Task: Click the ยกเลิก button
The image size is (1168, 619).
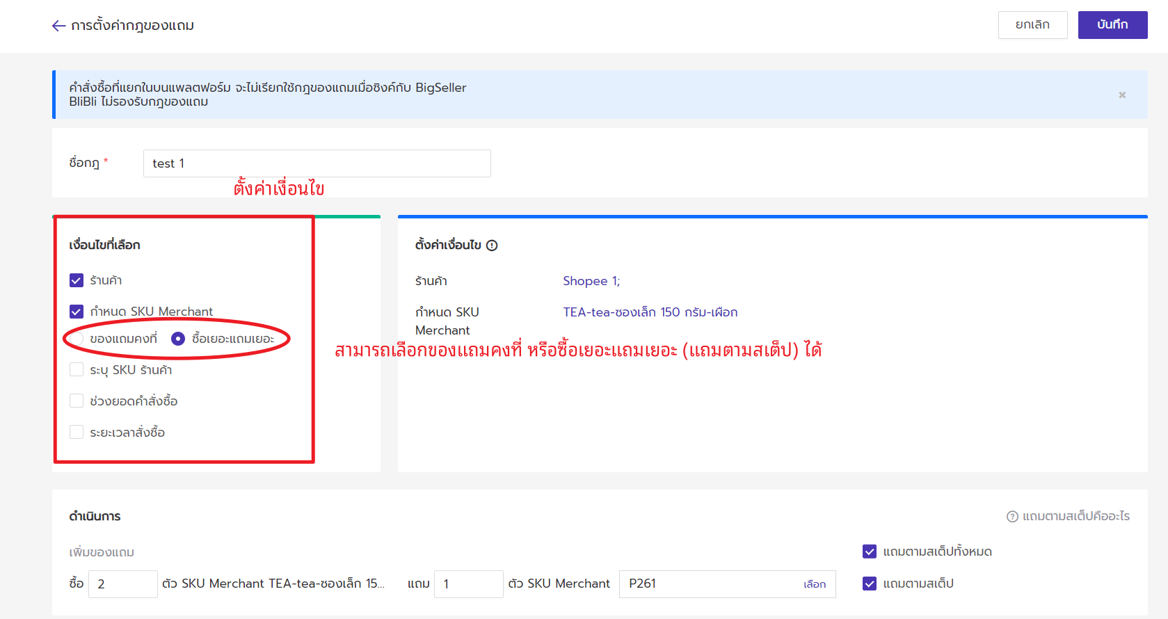Action: [1032, 25]
